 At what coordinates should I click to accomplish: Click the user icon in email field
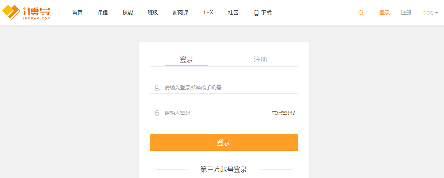157,88
